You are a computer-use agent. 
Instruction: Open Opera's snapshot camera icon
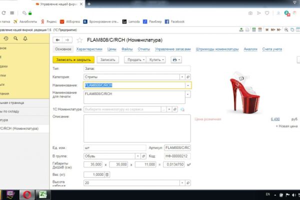coord(250,13)
